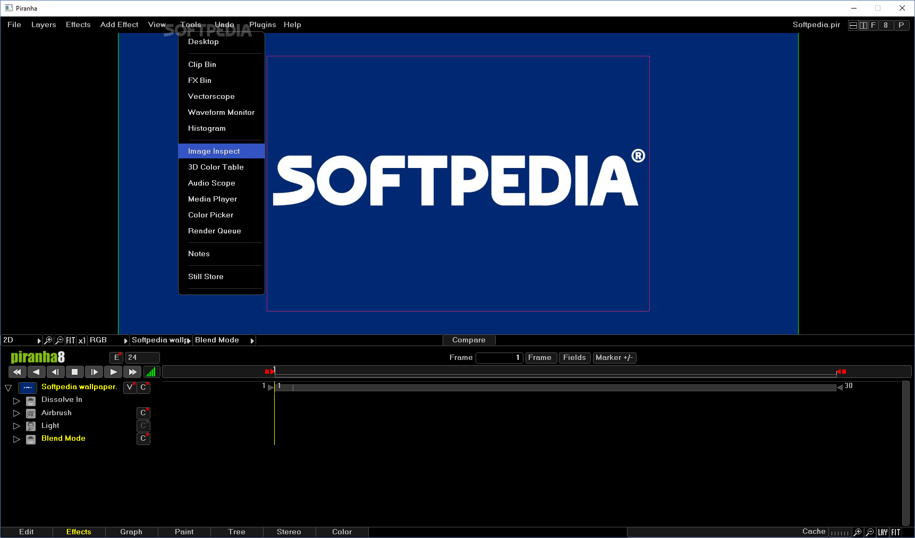915x538 pixels.
Task: Open the Softpedia wallp layer dropdown
Action: 161,340
